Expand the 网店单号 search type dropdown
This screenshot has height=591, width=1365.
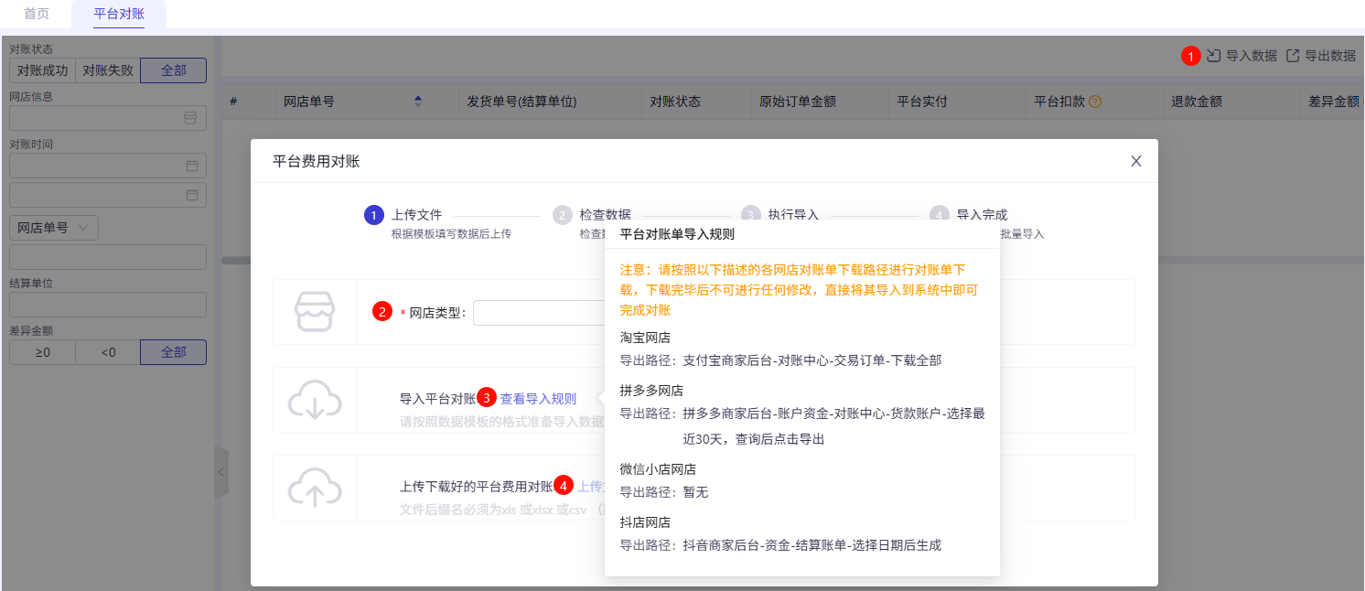click(x=53, y=228)
